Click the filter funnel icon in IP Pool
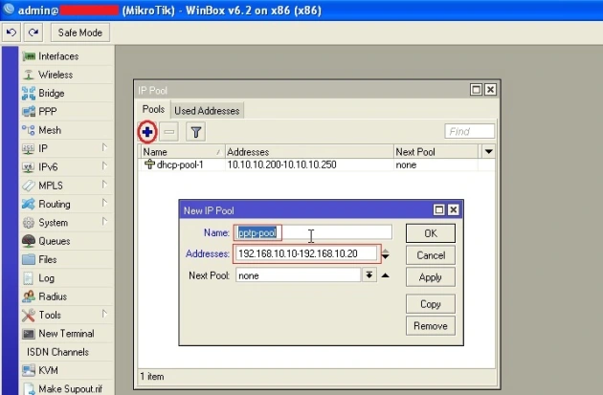This screenshot has width=603, height=395. click(195, 132)
